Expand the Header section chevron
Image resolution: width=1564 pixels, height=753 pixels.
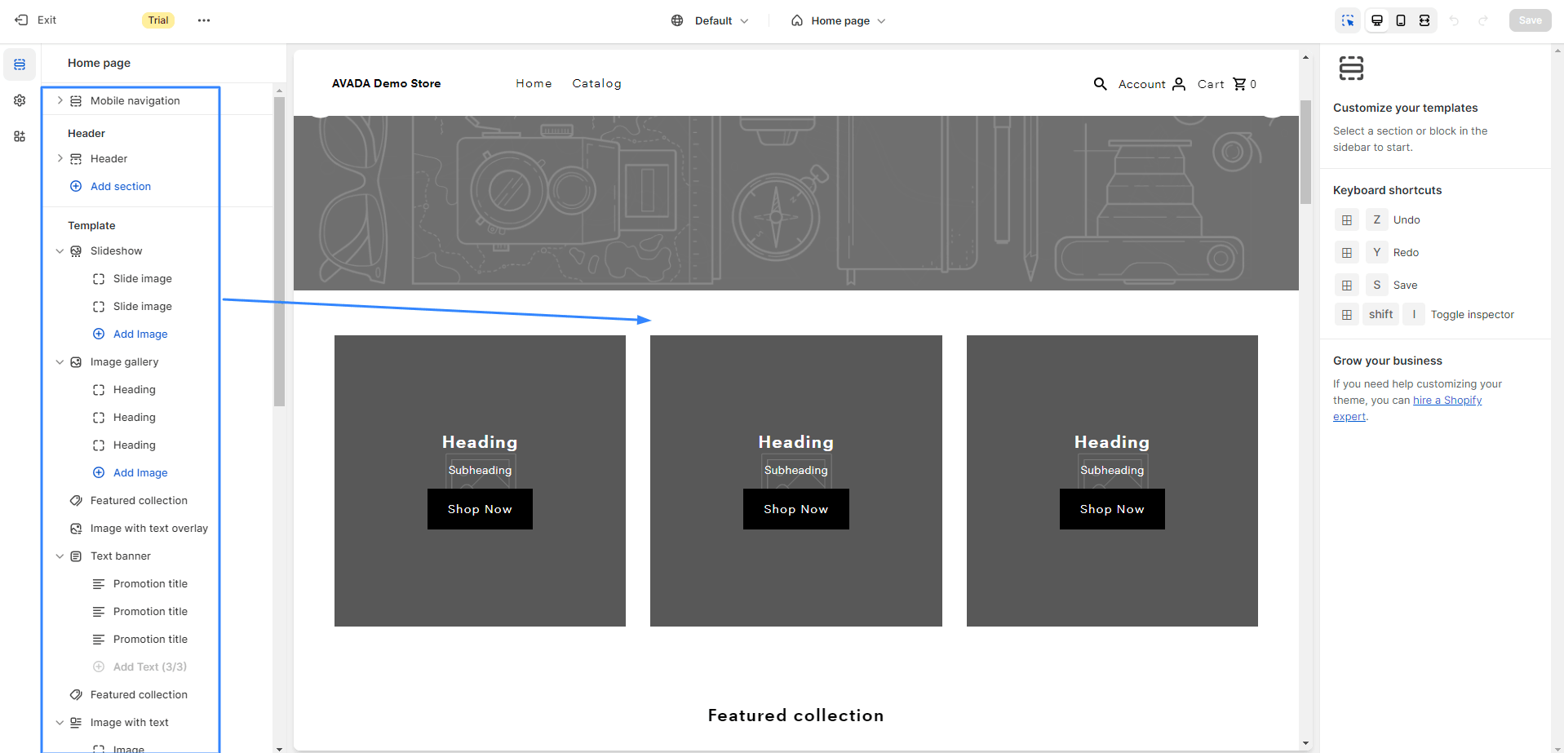click(x=60, y=158)
